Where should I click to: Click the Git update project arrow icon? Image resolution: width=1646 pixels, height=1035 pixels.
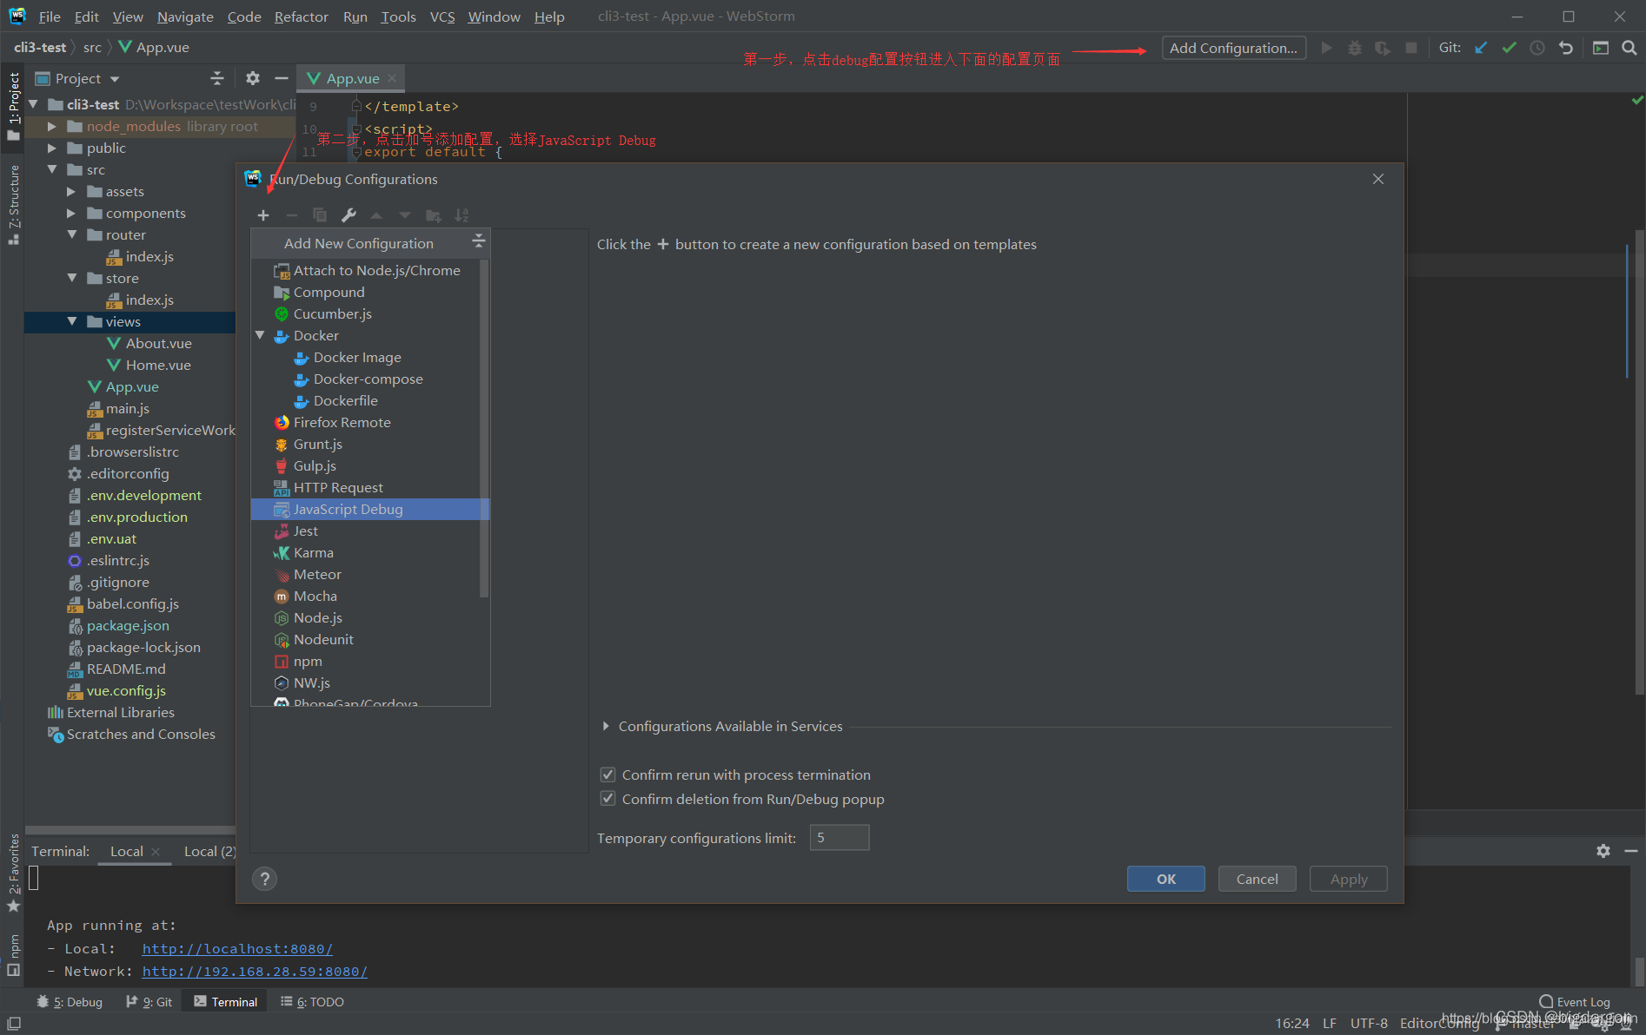[1480, 48]
